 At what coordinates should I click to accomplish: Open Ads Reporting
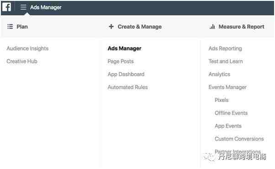[225, 48]
